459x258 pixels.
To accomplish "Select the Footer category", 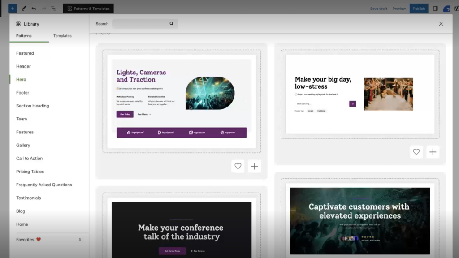I will [22, 93].
